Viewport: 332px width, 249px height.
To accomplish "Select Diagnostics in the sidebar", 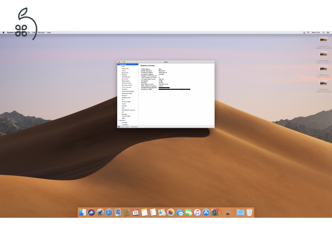I will 126,81.
